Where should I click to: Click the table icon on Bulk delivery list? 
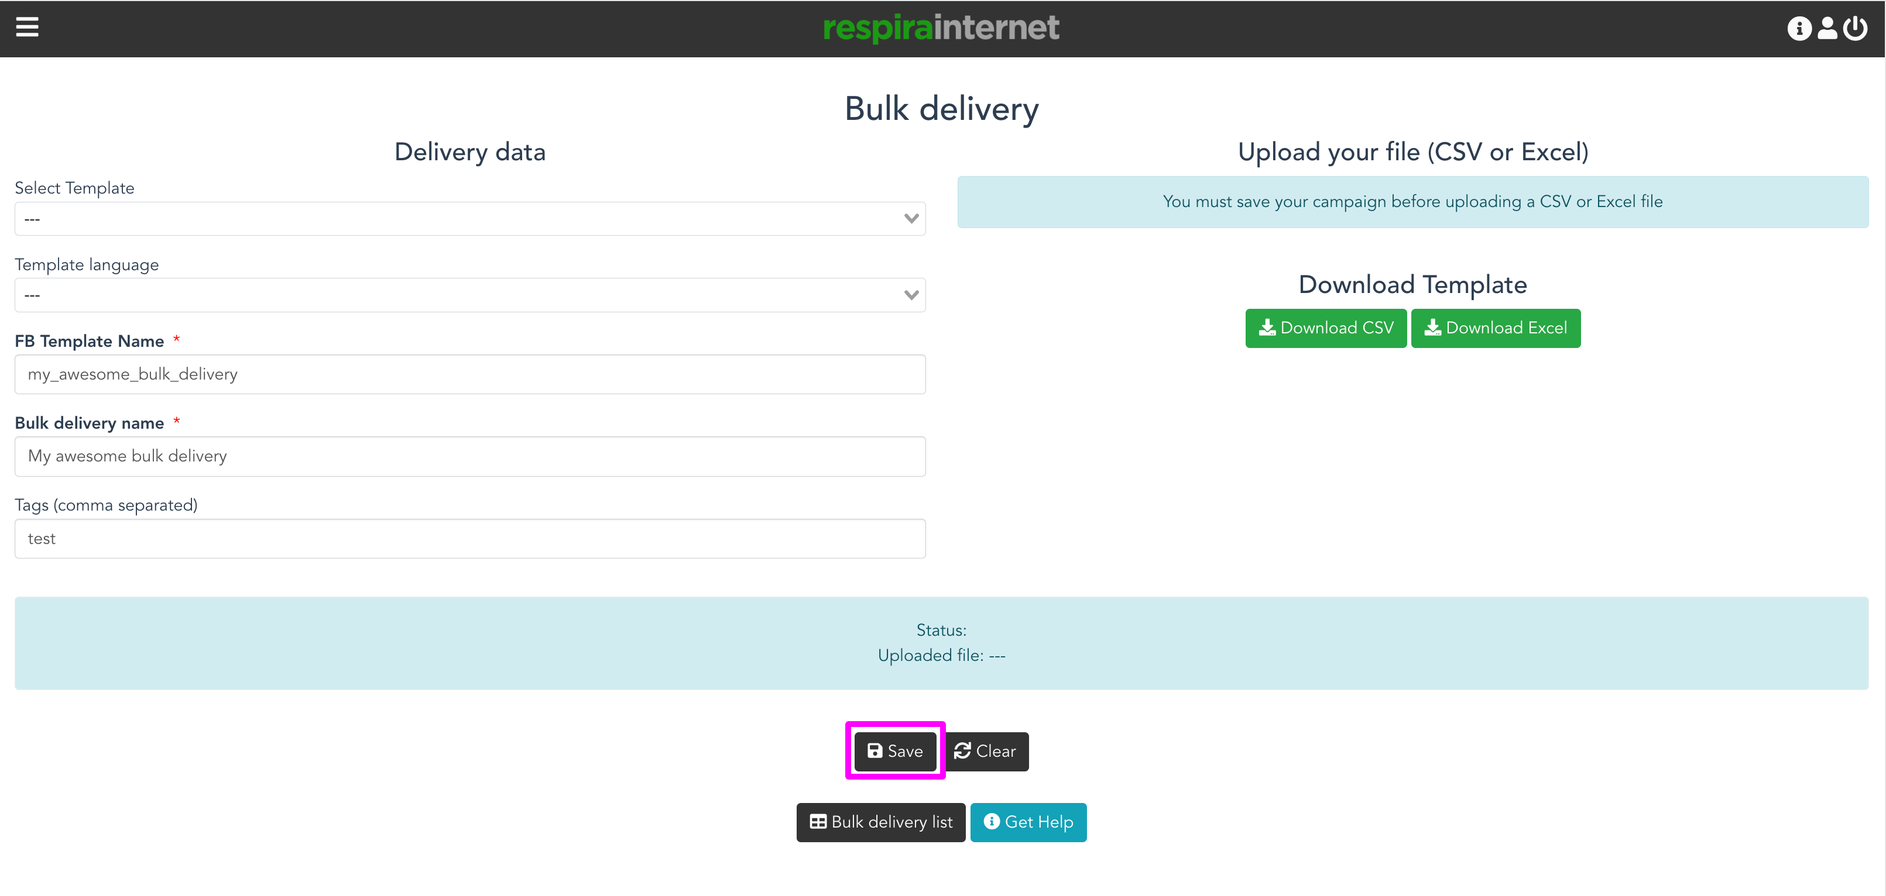[x=817, y=821]
